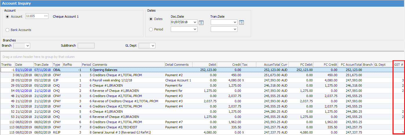Image resolution: width=405 pixels, height=135 pixels.
Task: Click the Credit column header
Action: (x=229, y=65)
